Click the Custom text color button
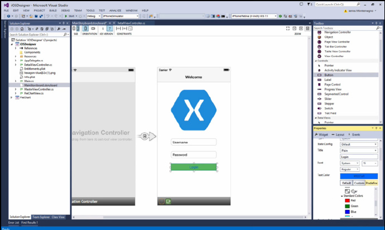The image size is (385, 230). coord(359,183)
